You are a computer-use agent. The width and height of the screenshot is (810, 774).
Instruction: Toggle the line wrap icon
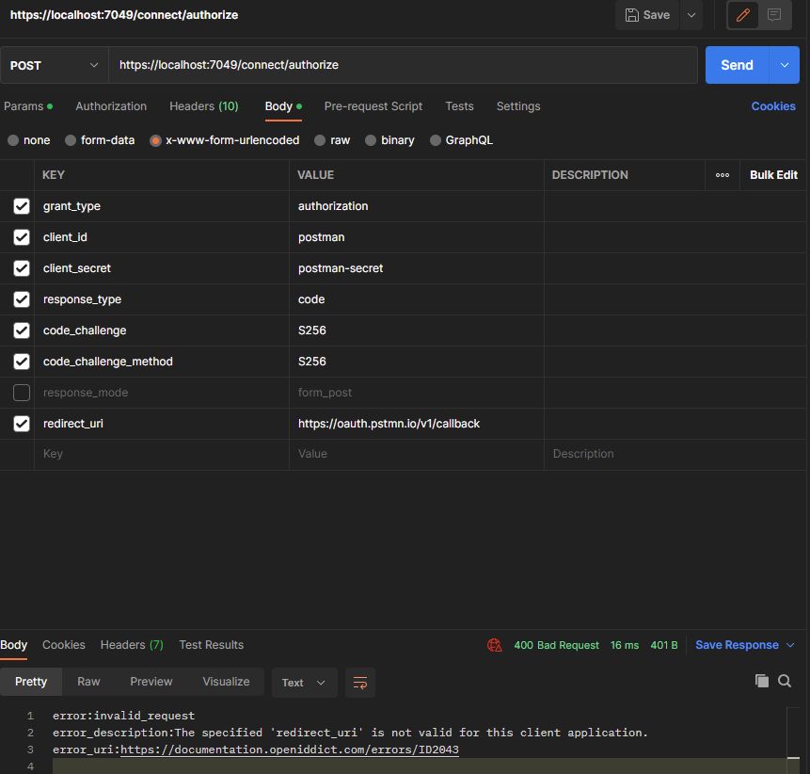[x=360, y=683]
